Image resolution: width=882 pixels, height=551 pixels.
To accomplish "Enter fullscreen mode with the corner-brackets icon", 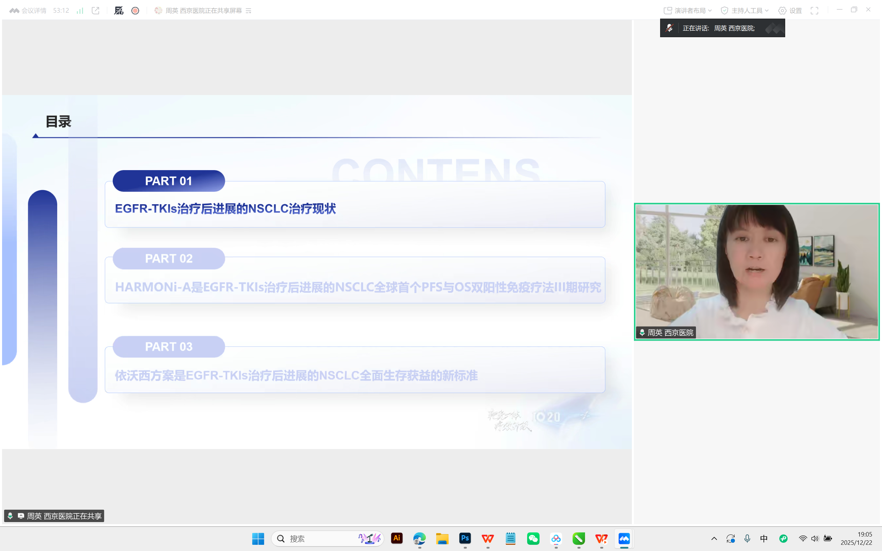I will 814,11.
